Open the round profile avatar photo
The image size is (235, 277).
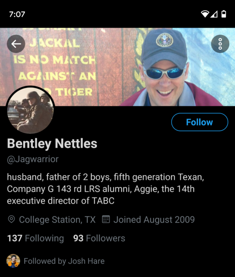pos(30,110)
